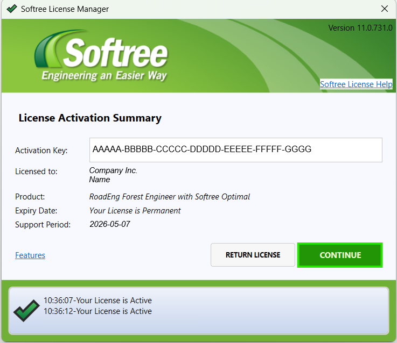This screenshot has width=397, height=343.
Task: Click the RoadEng Forest Engineer product text
Action: click(169, 197)
